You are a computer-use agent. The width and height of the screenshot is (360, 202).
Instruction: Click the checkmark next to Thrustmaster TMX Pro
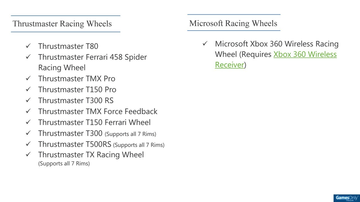click(28, 79)
